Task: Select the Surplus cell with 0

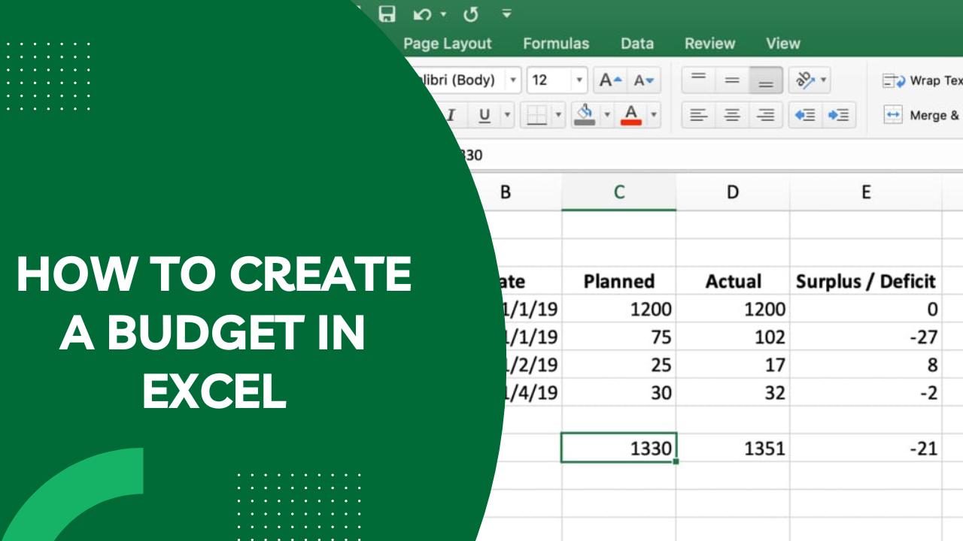Action: tap(866, 309)
